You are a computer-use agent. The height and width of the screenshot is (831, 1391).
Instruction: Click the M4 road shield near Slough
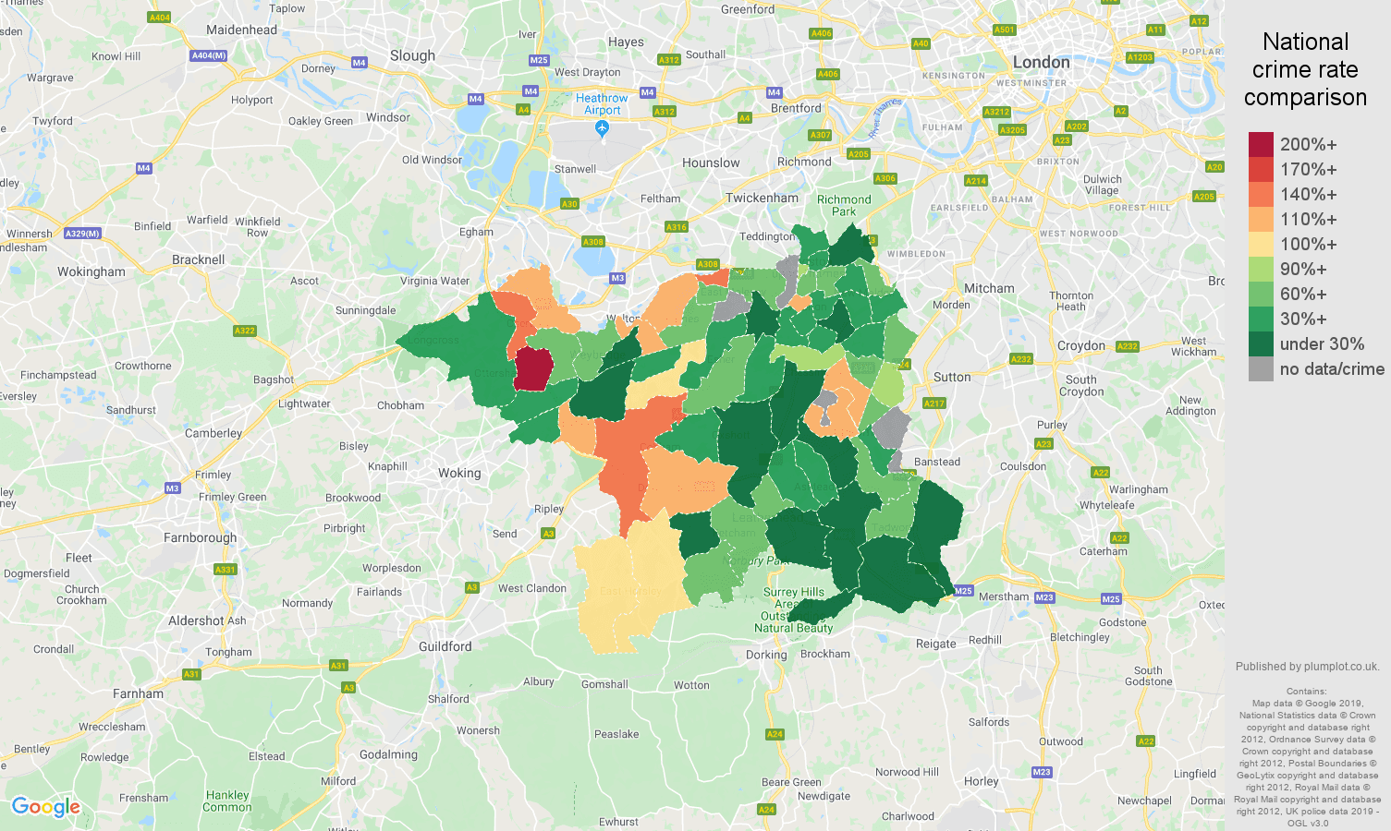point(360,63)
